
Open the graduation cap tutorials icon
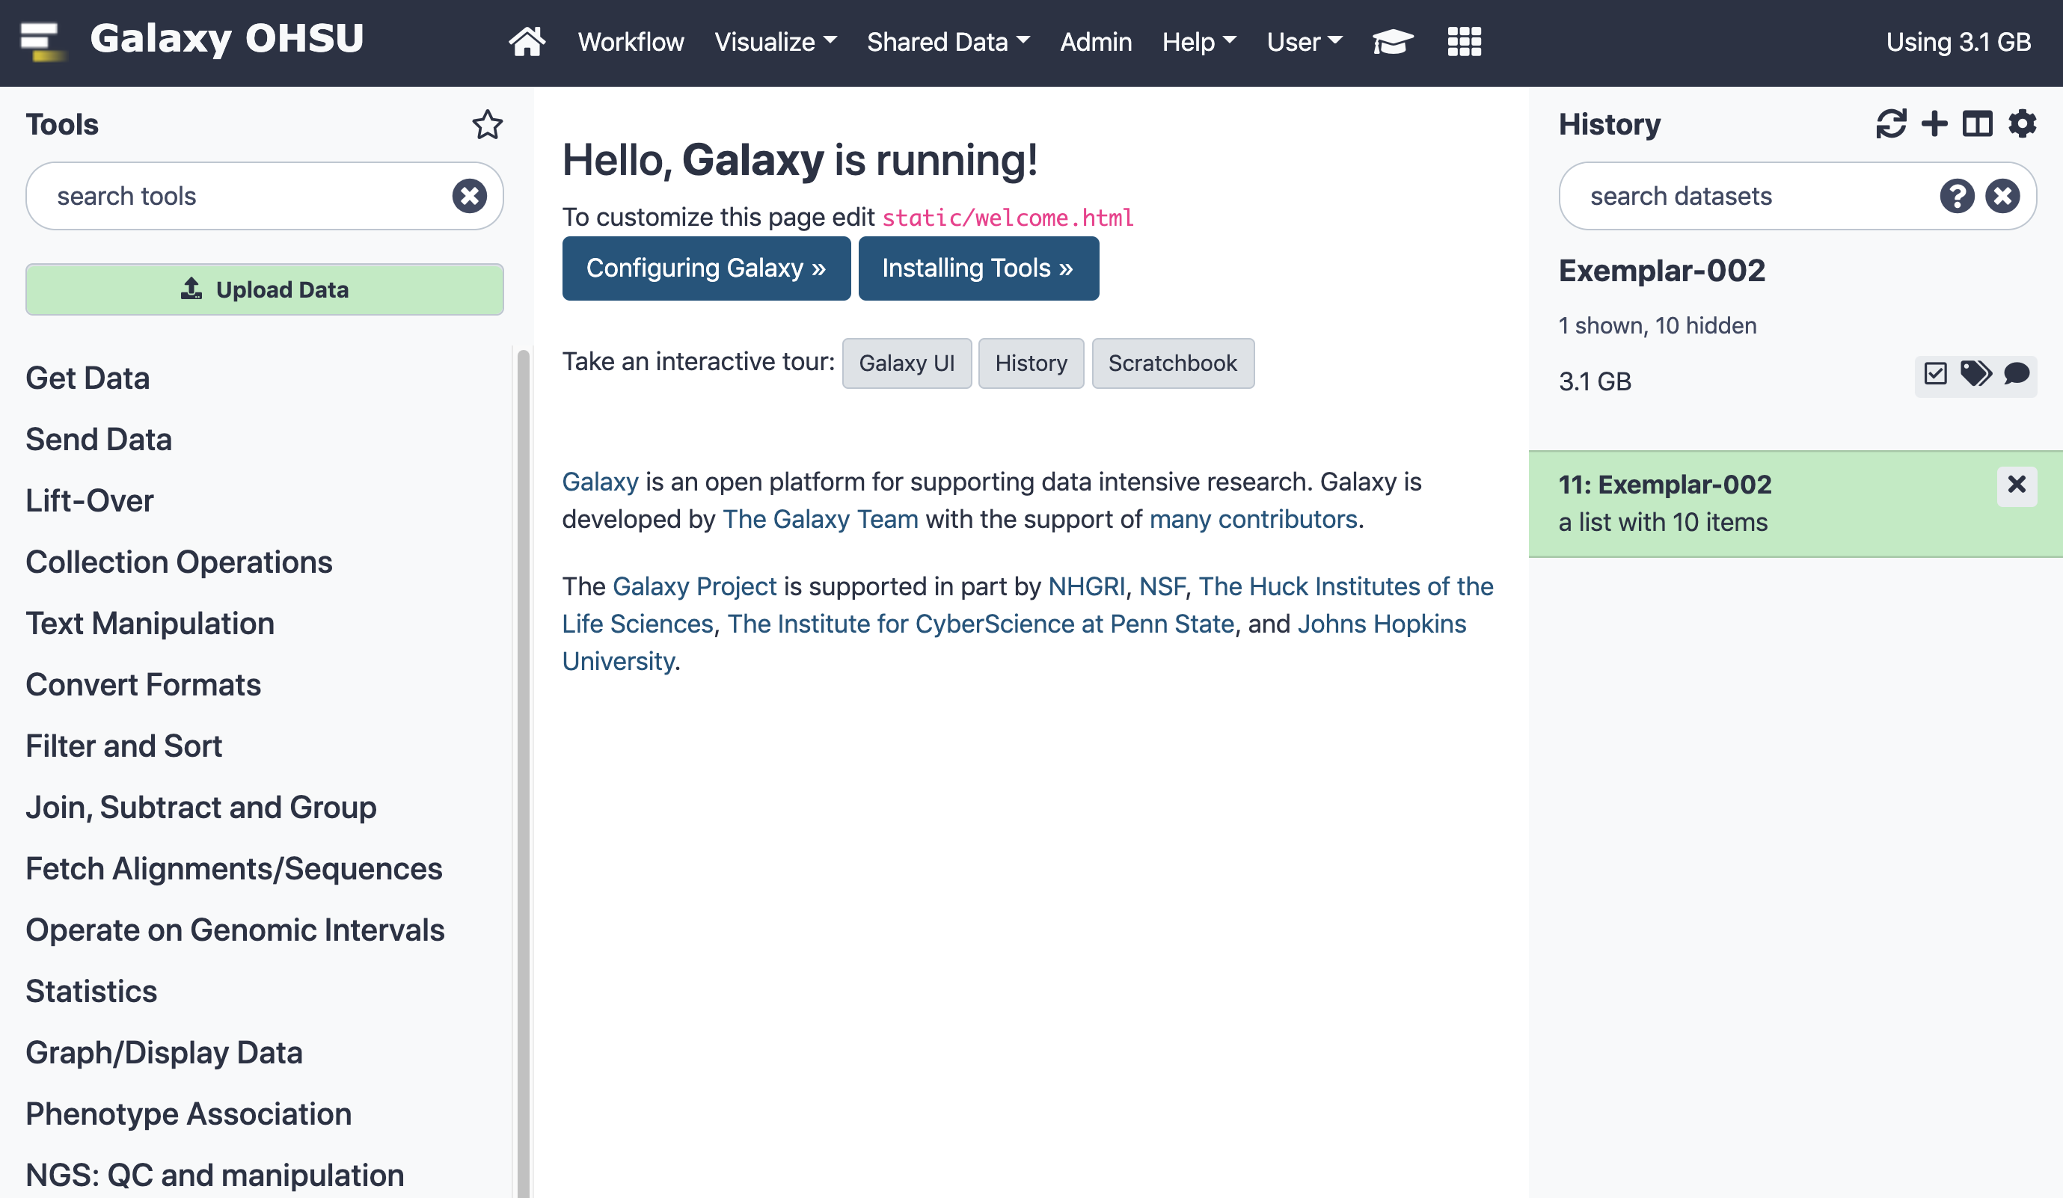1393,41
